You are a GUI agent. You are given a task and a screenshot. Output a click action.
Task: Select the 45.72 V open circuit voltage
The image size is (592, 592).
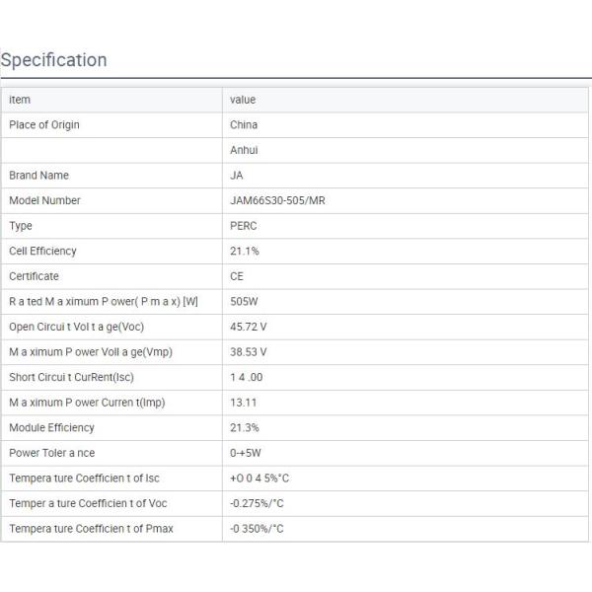point(249,327)
